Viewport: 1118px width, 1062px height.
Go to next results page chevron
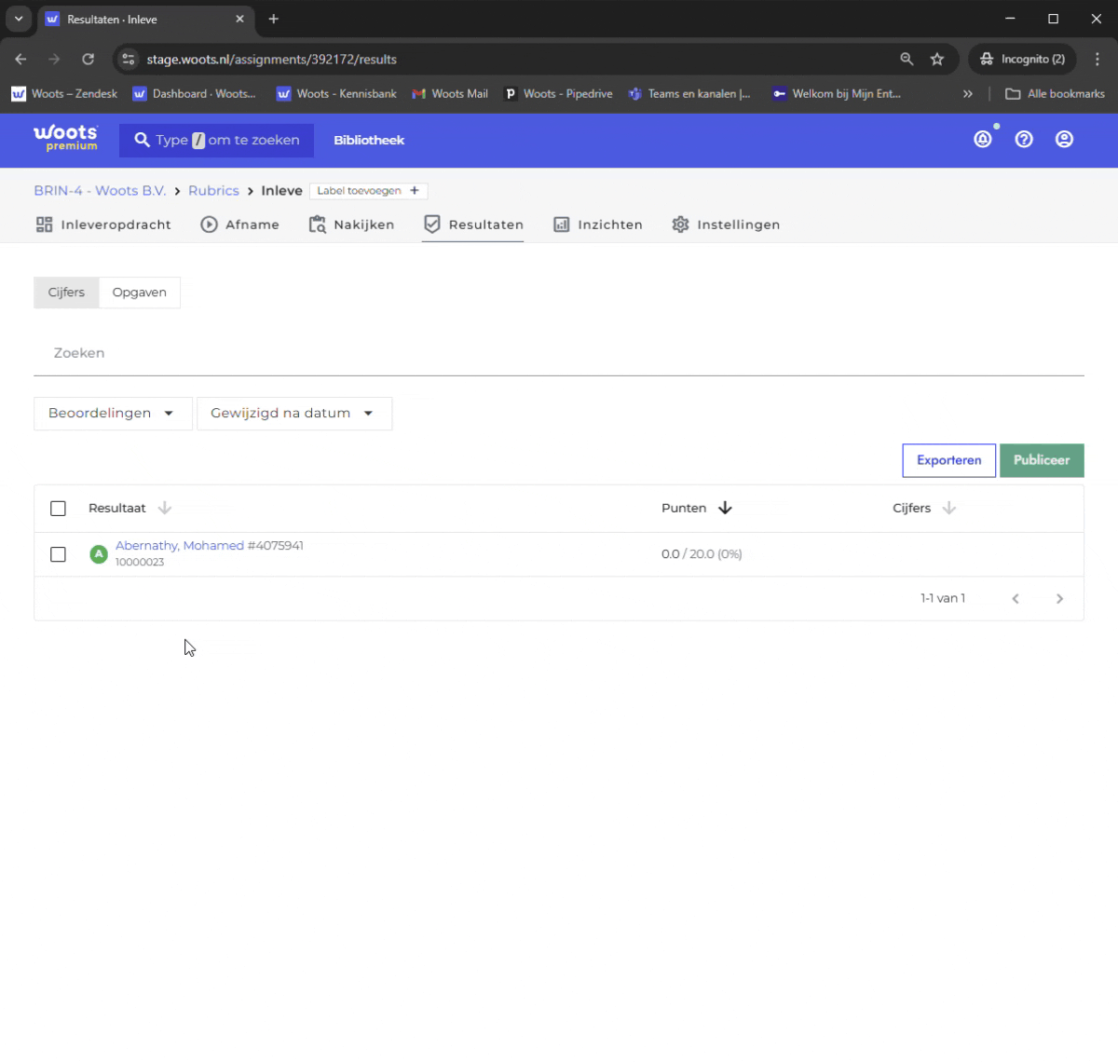(1059, 599)
